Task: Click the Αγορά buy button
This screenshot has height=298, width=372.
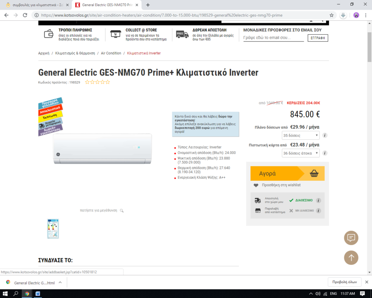Action: pyautogui.click(x=287, y=173)
